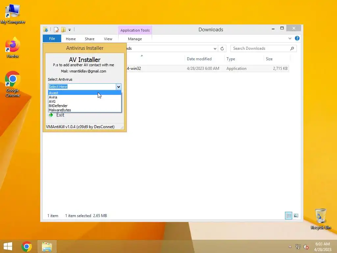Screen dimensions: 337x253
Task: Click VMAntiKill v1.0.4 status bar text
Action: tap(80, 127)
